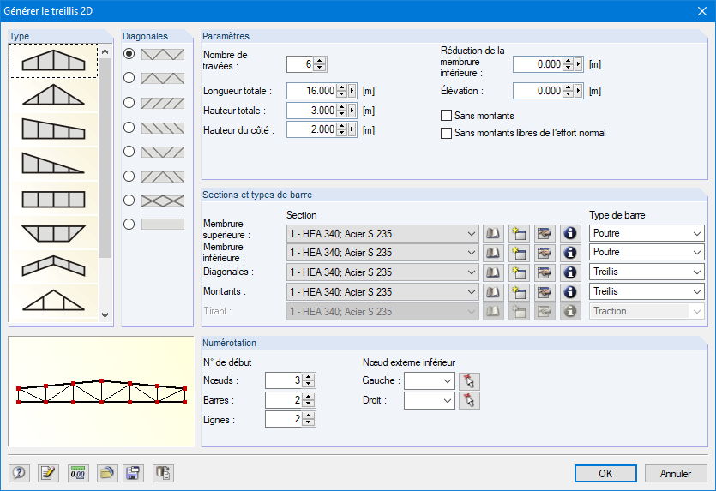Open Type de barre dropdown for Membrure inférieure
This screenshot has width=716, height=491.
pyautogui.click(x=697, y=252)
